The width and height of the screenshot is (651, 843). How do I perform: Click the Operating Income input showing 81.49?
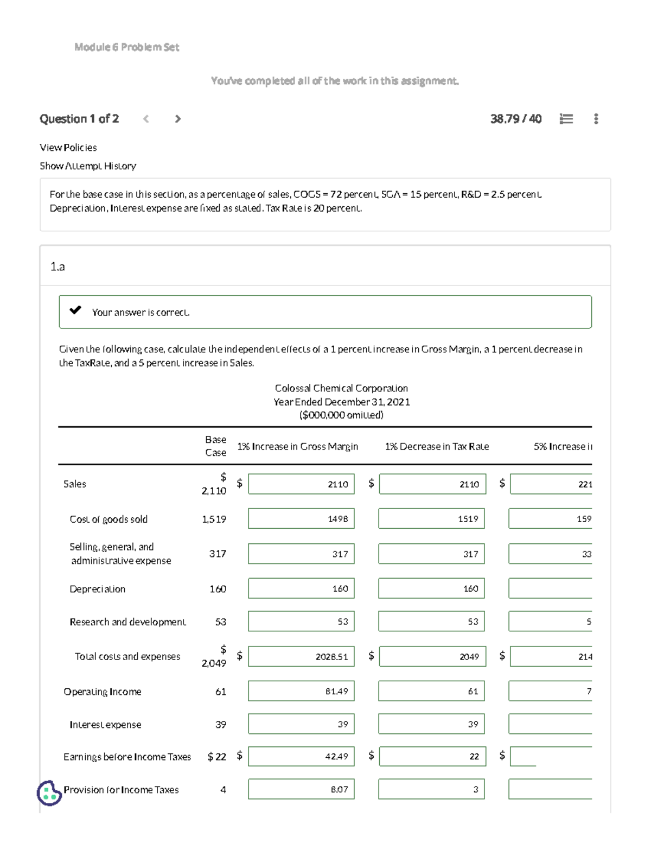point(301,690)
